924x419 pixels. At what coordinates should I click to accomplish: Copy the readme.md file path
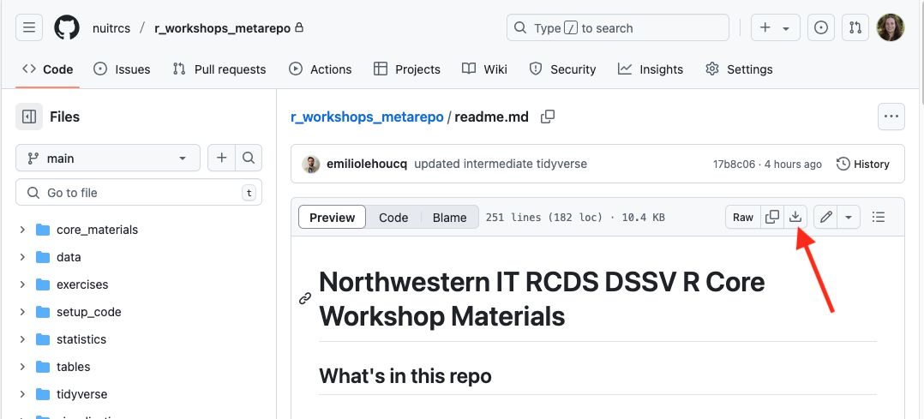coord(548,117)
